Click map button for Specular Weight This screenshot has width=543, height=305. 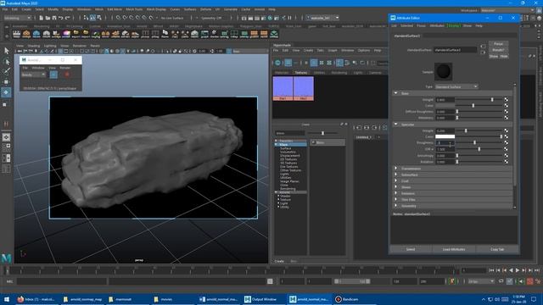click(506, 130)
